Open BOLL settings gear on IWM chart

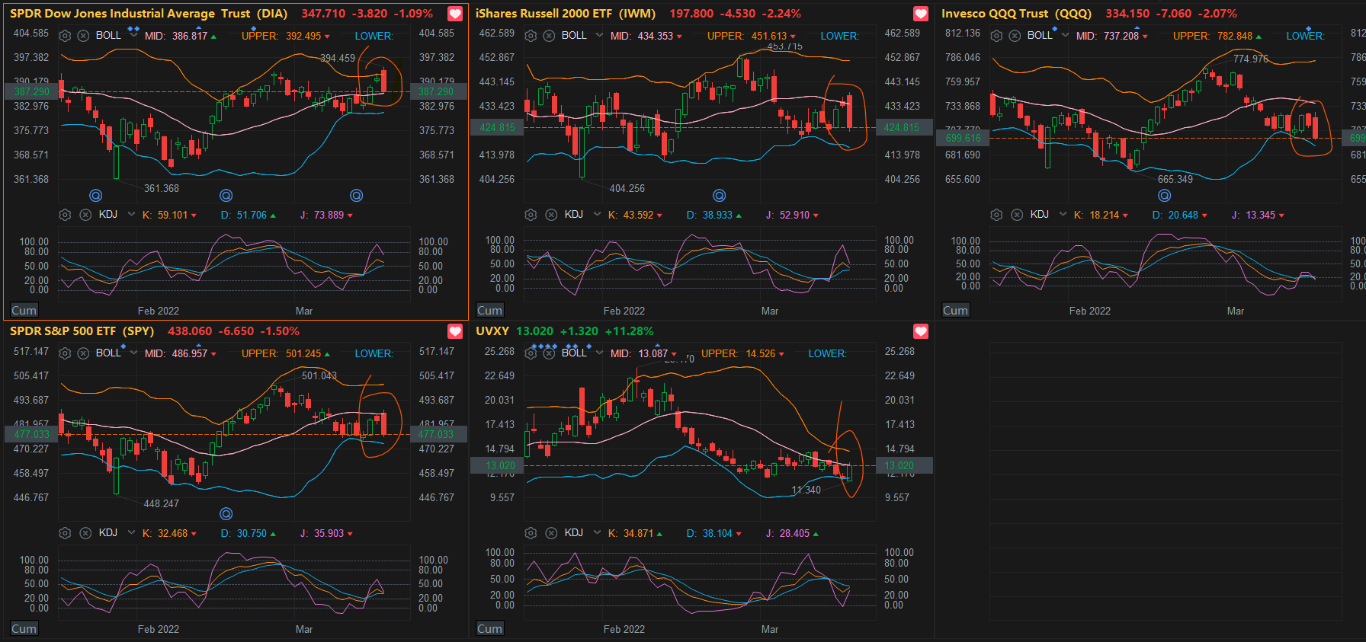(531, 36)
